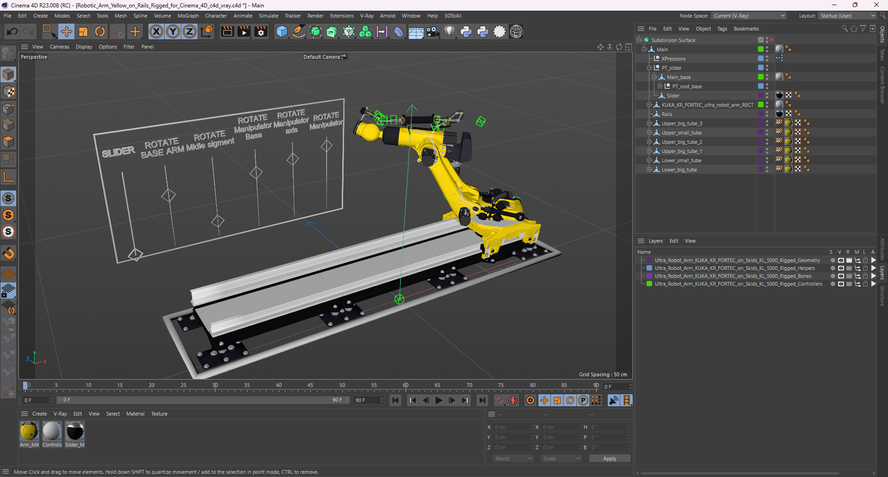The height and width of the screenshot is (477, 888).
Task: Toggle Autokeying in timeline
Action: [x=513, y=400]
